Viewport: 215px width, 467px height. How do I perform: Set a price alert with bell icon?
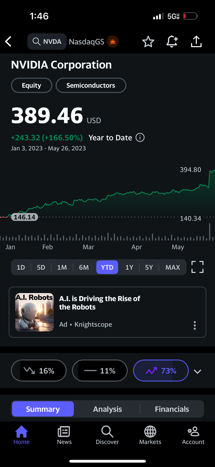[172, 42]
